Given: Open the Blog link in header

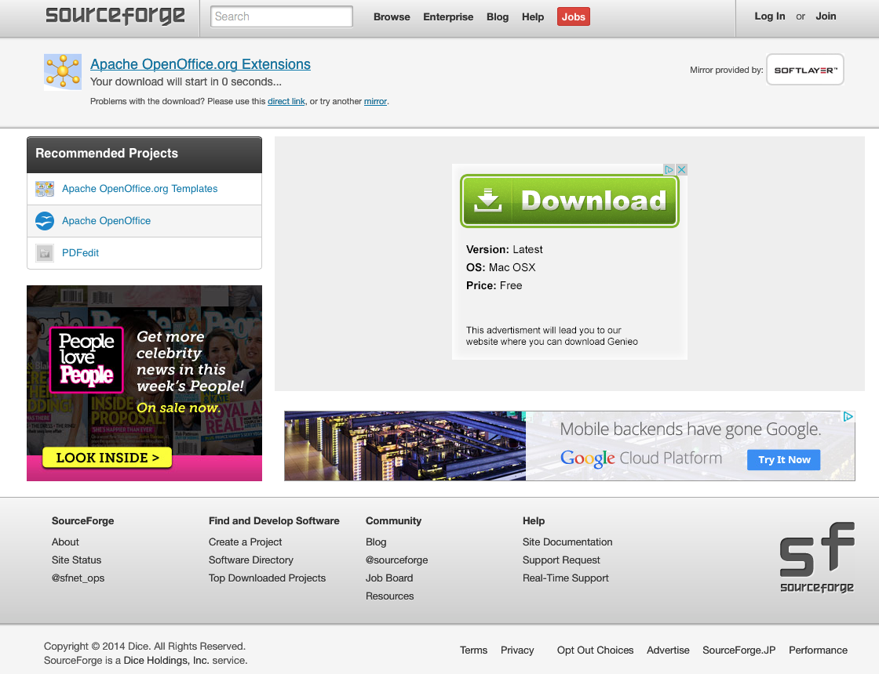Looking at the screenshot, I should pos(498,16).
